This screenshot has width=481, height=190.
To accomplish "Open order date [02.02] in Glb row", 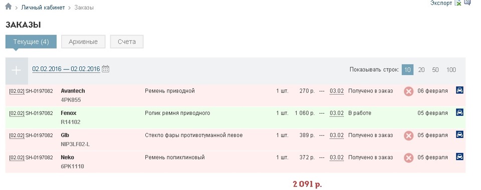I will pos(17,135).
